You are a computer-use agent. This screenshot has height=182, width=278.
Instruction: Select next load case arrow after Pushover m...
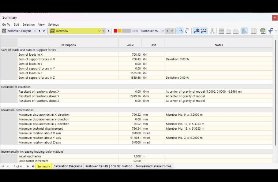[172, 31]
